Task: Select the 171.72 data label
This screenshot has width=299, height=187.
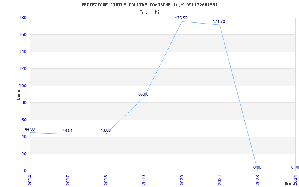Action: coord(219,21)
